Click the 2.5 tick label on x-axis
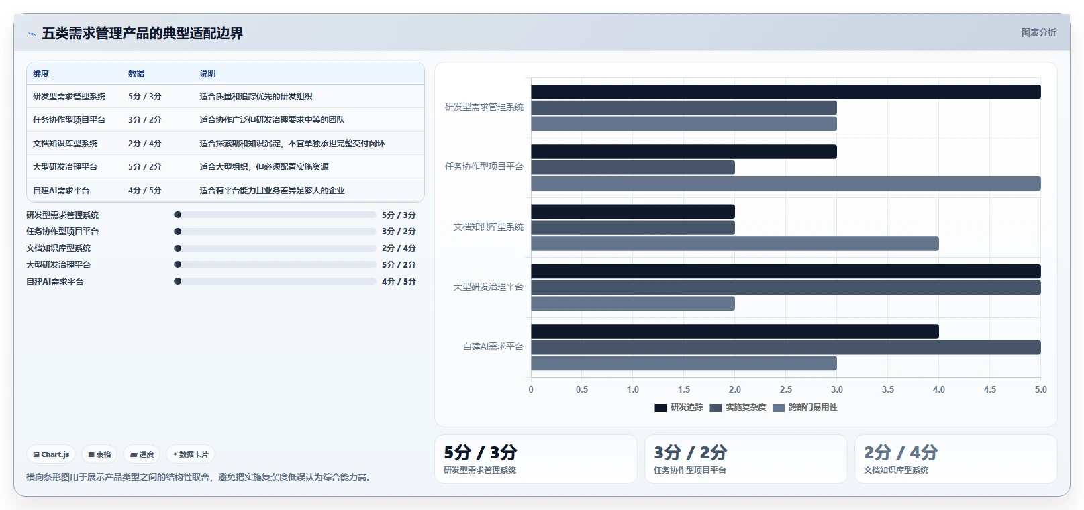Image resolution: width=1084 pixels, height=510 pixels. pyautogui.click(x=786, y=390)
